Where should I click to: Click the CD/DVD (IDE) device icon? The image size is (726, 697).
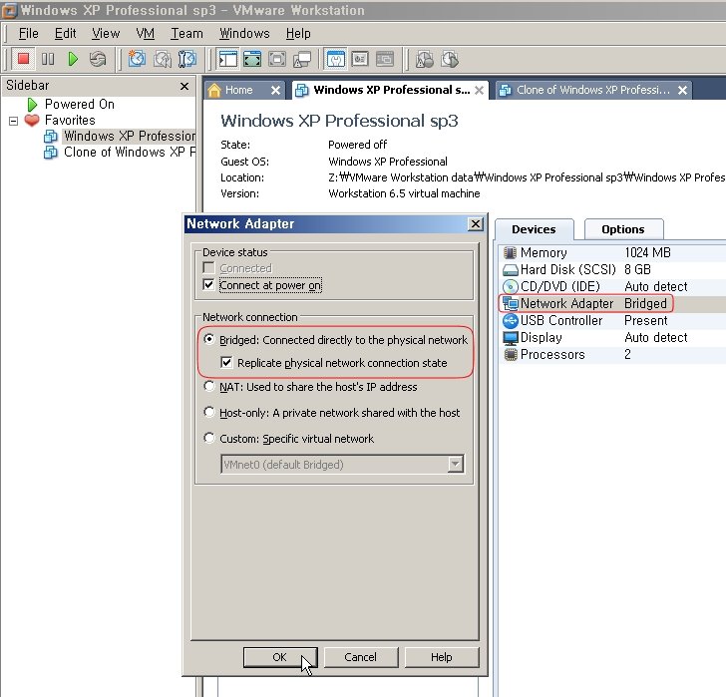coord(511,286)
